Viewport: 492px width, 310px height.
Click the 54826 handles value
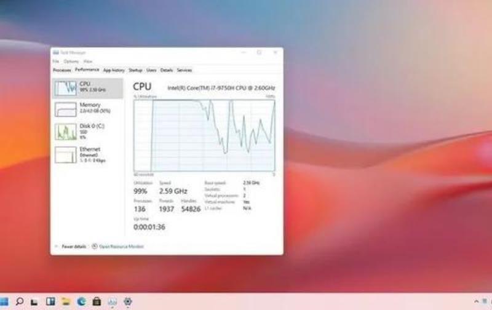click(x=191, y=209)
